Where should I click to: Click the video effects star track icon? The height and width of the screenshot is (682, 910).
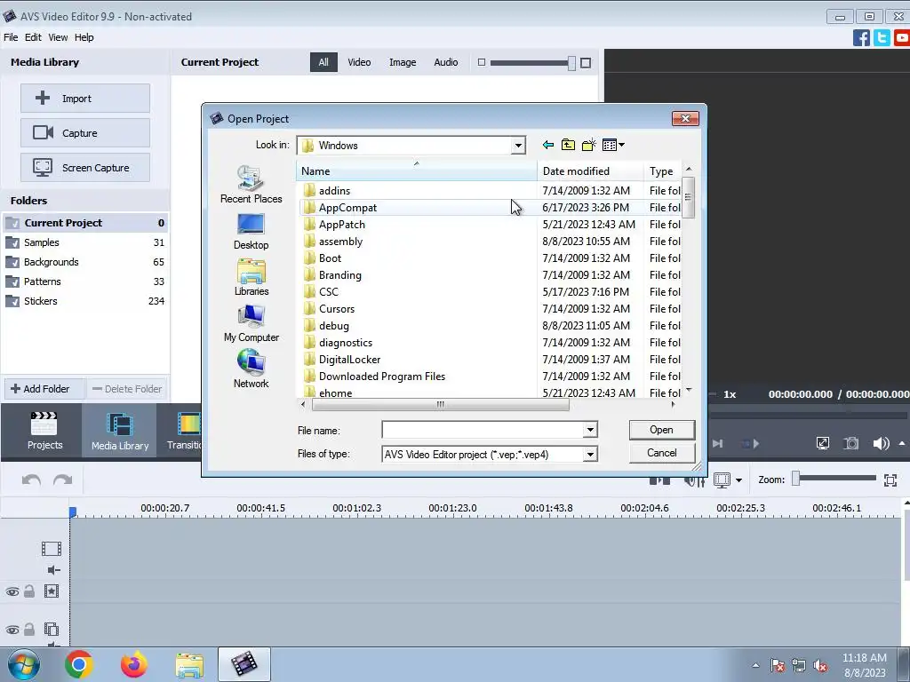pyautogui.click(x=51, y=591)
